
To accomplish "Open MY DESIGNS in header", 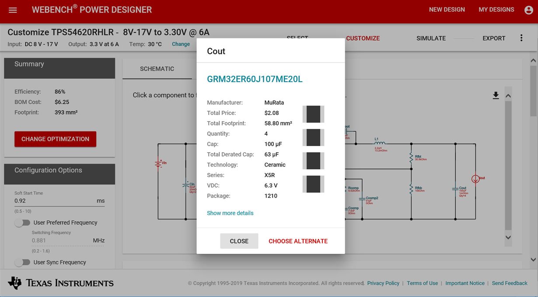I will tap(496, 10).
